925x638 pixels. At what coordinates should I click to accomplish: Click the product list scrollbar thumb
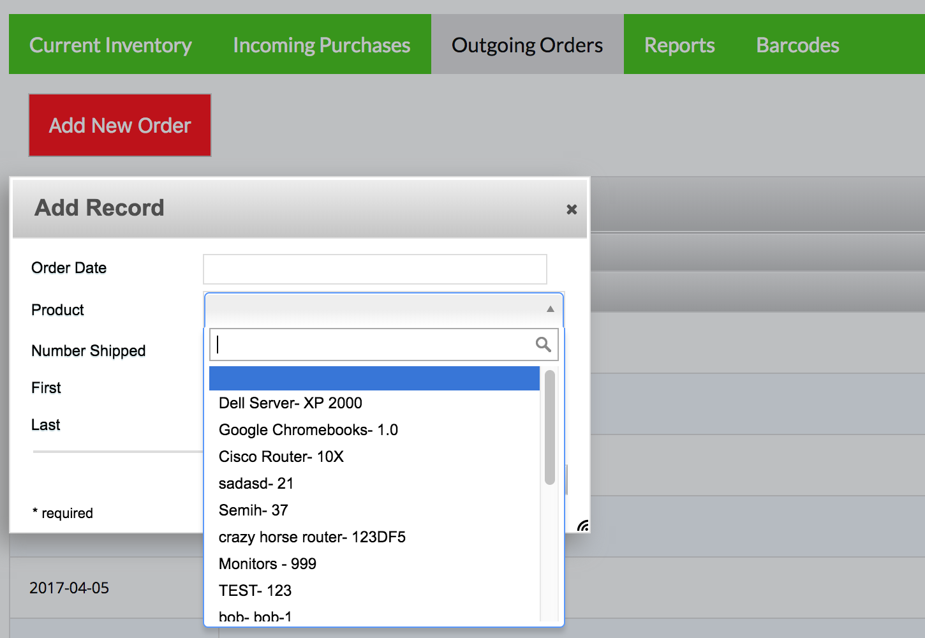[550, 427]
